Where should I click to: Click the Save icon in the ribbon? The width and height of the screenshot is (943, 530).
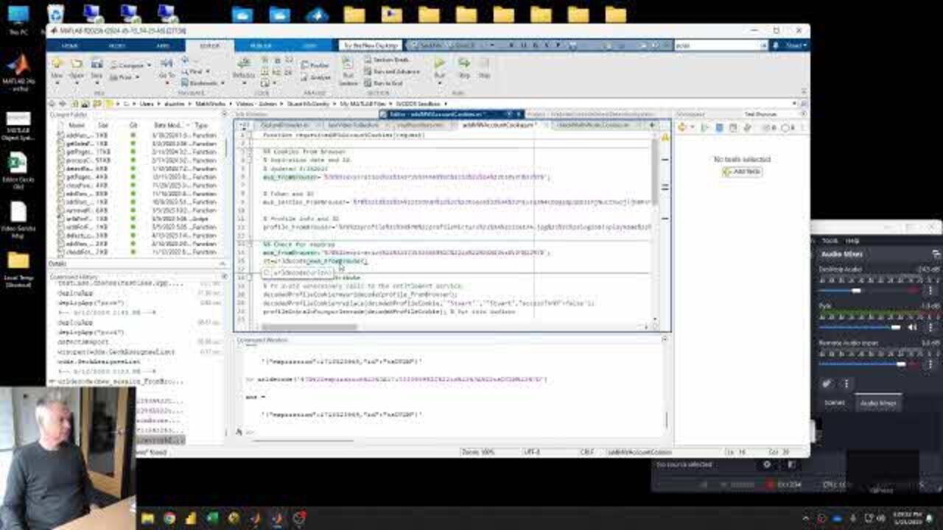(x=97, y=66)
